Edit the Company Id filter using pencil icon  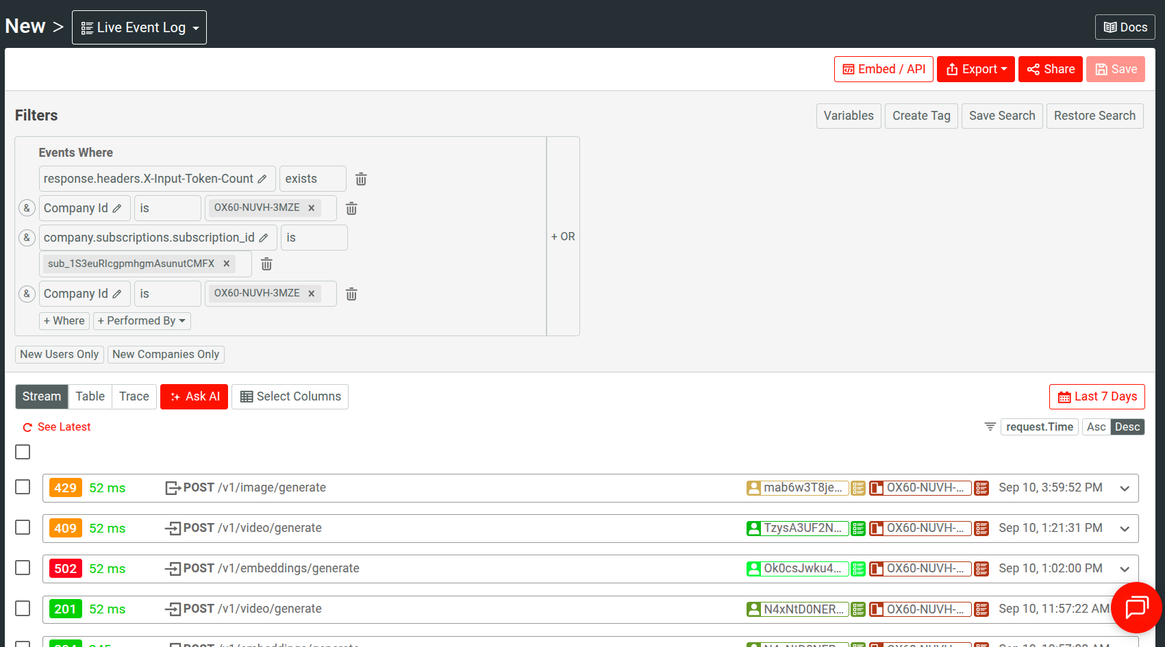(x=116, y=207)
